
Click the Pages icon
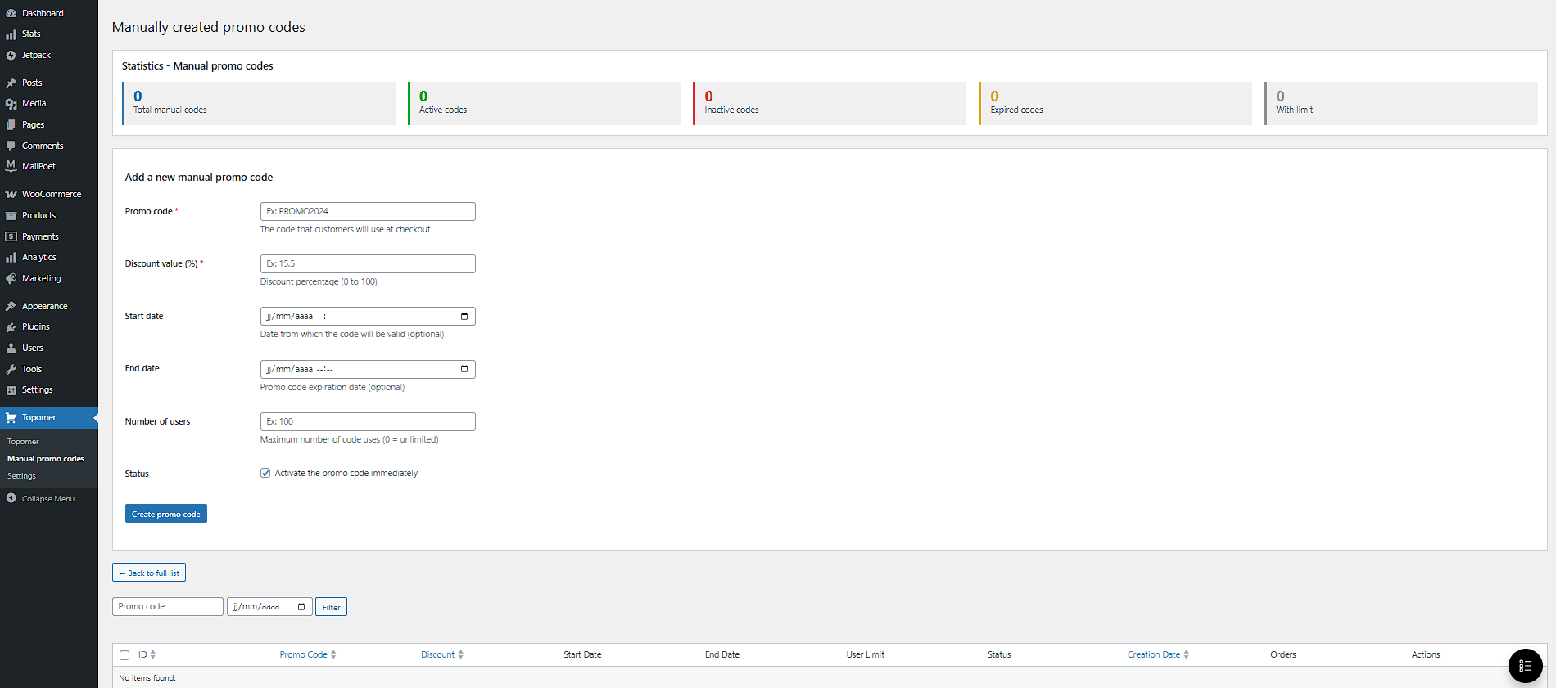pyautogui.click(x=11, y=125)
